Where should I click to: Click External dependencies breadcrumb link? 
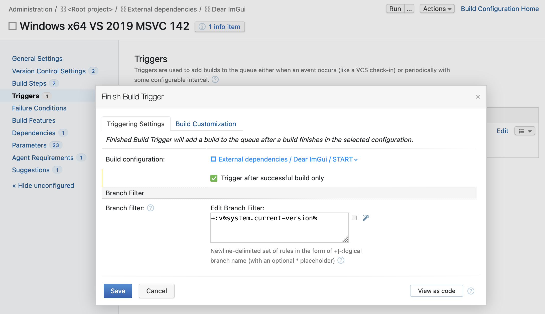[x=162, y=9]
